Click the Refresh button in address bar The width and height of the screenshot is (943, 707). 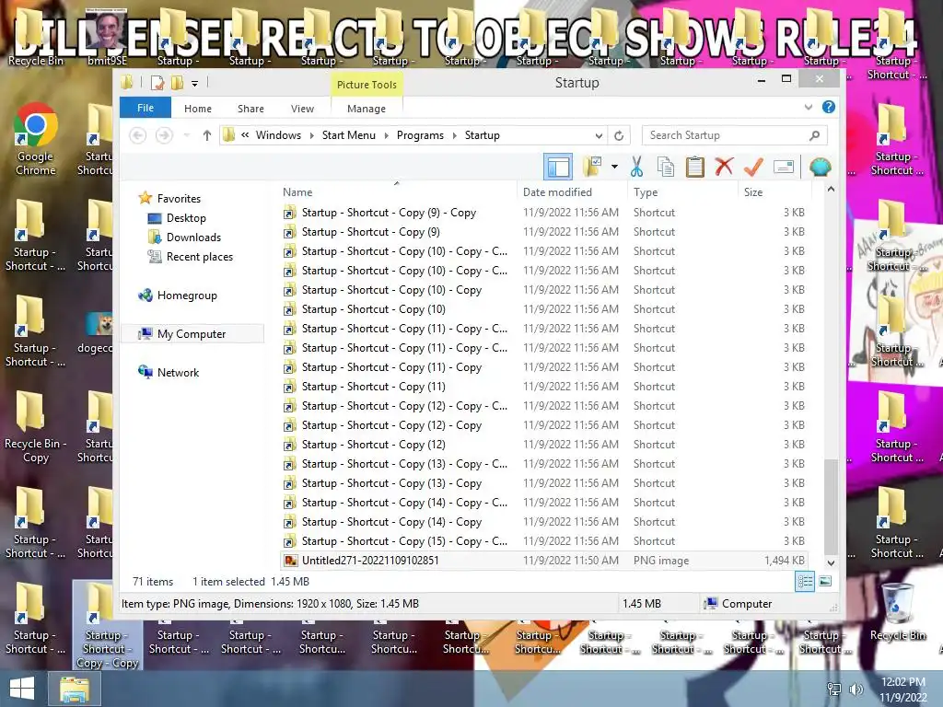(x=619, y=135)
